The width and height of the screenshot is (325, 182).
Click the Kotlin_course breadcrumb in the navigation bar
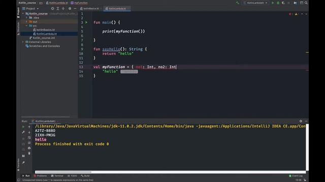click(x=27, y=3)
